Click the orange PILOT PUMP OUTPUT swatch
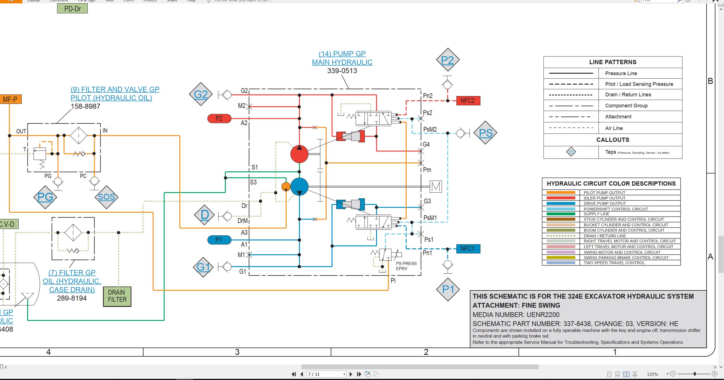 coord(561,193)
